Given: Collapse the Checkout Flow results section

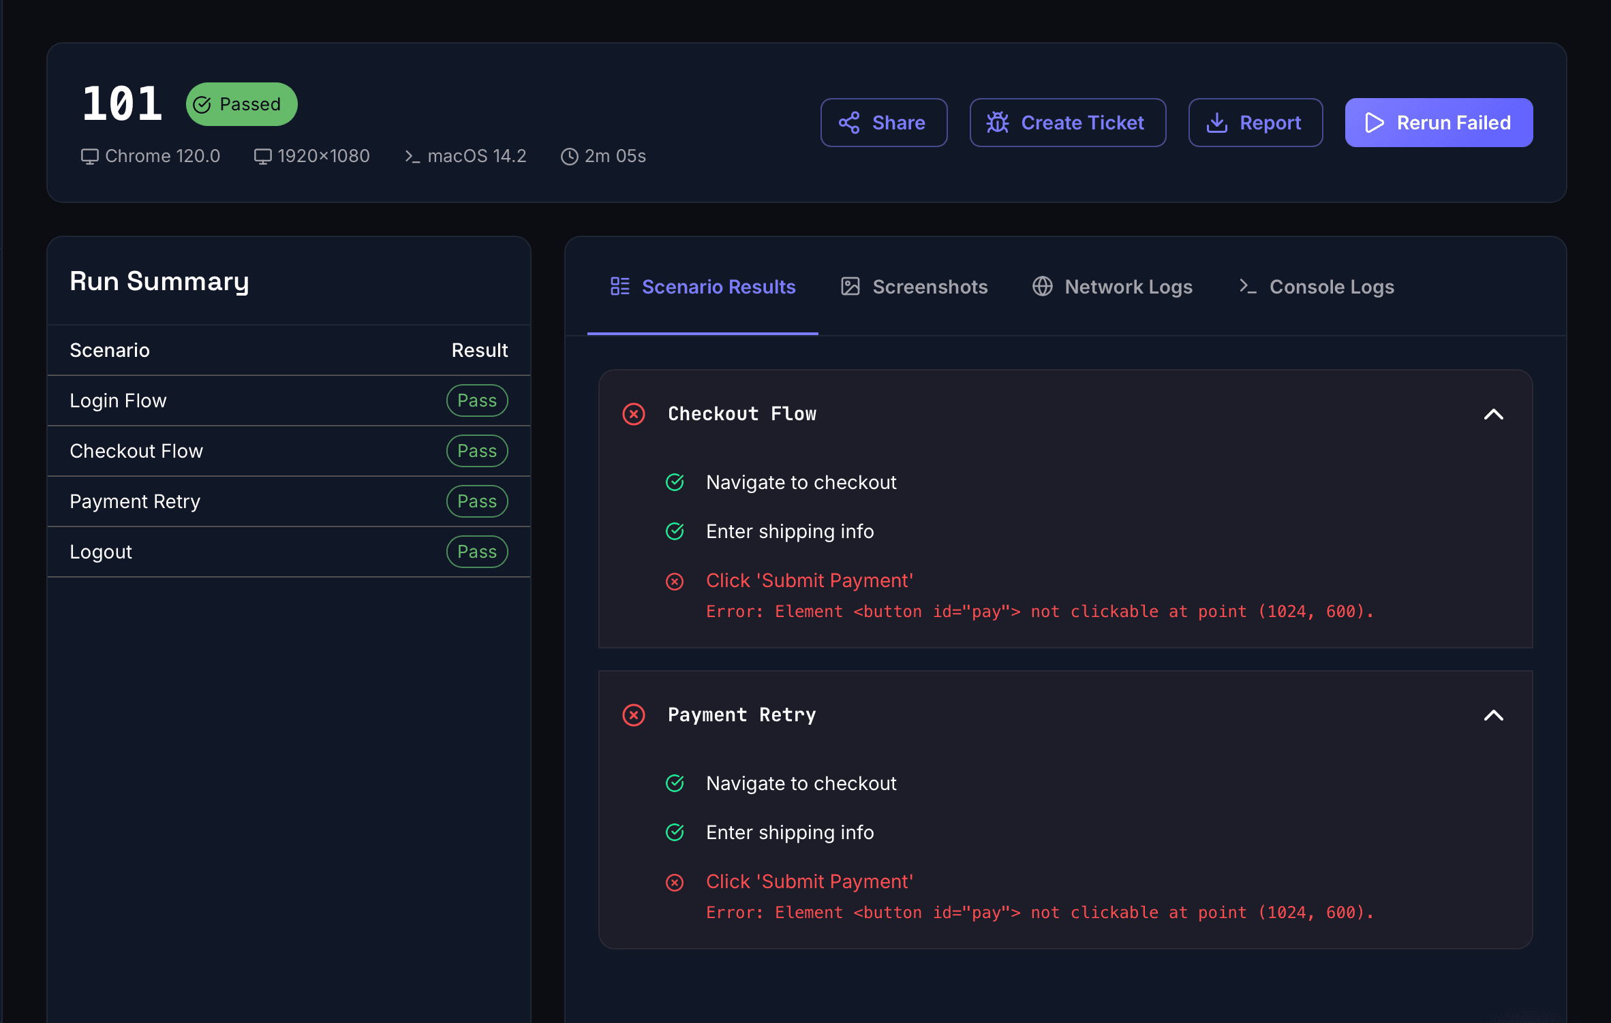Looking at the screenshot, I should pos(1493,414).
